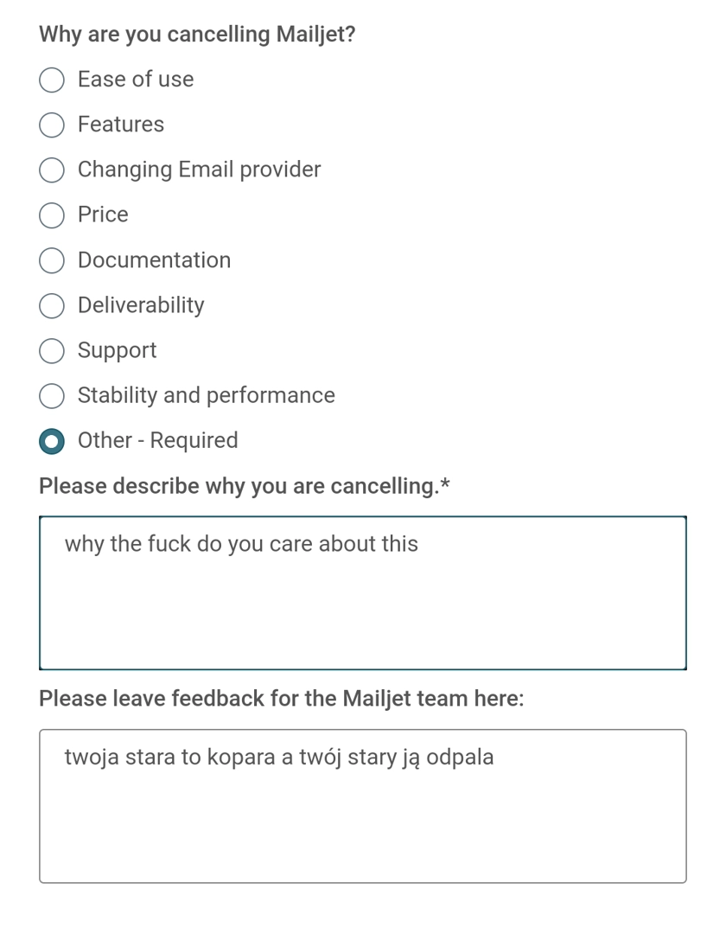Click the 'Features' option label text

point(121,125)
